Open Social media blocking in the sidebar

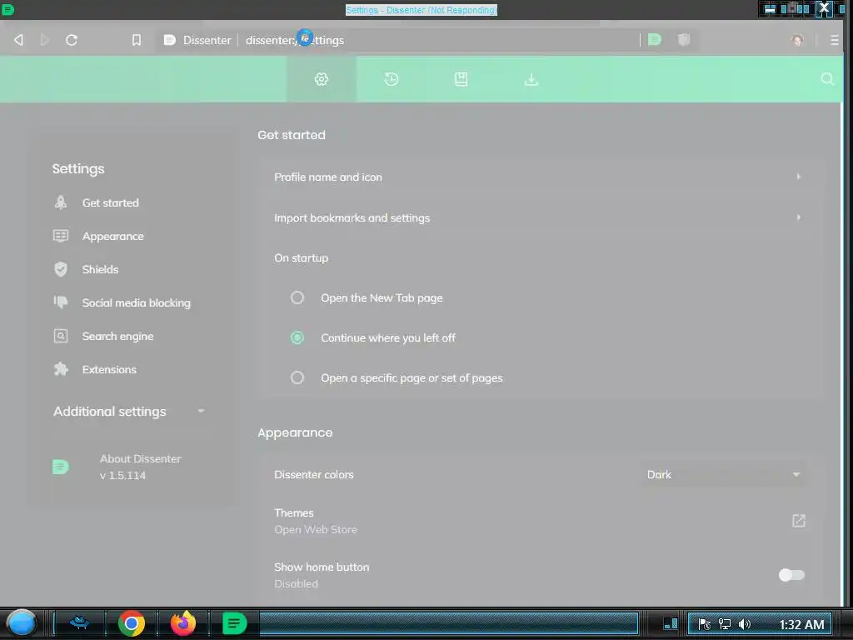click(136, 302)
